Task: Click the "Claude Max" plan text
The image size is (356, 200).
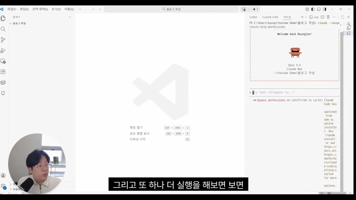Action: [294, 69]
